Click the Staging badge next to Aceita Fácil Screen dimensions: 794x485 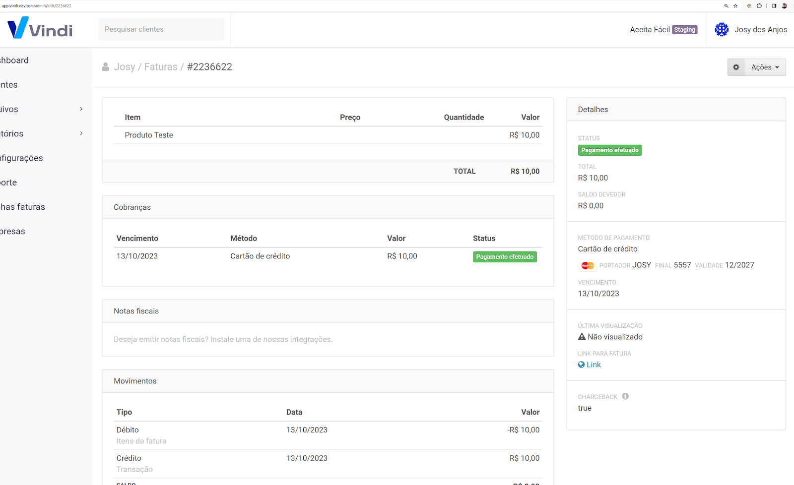click(x=684, y=30)
